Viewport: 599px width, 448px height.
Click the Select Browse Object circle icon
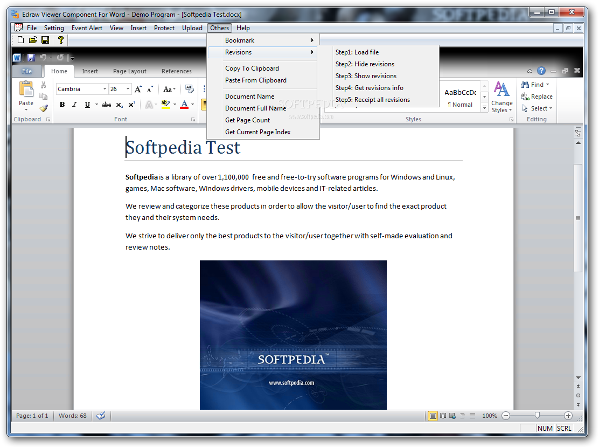point(578,396)
